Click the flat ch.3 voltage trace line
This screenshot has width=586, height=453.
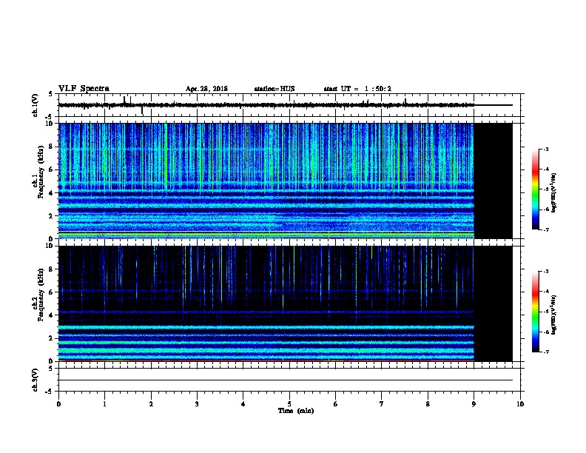point(286,380)
